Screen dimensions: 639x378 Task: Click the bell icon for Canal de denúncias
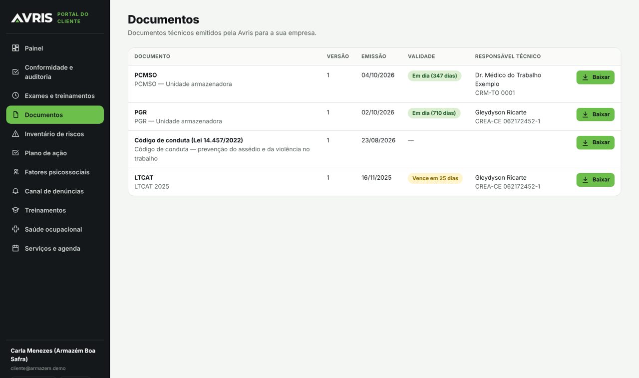click(x=15, y=191)
